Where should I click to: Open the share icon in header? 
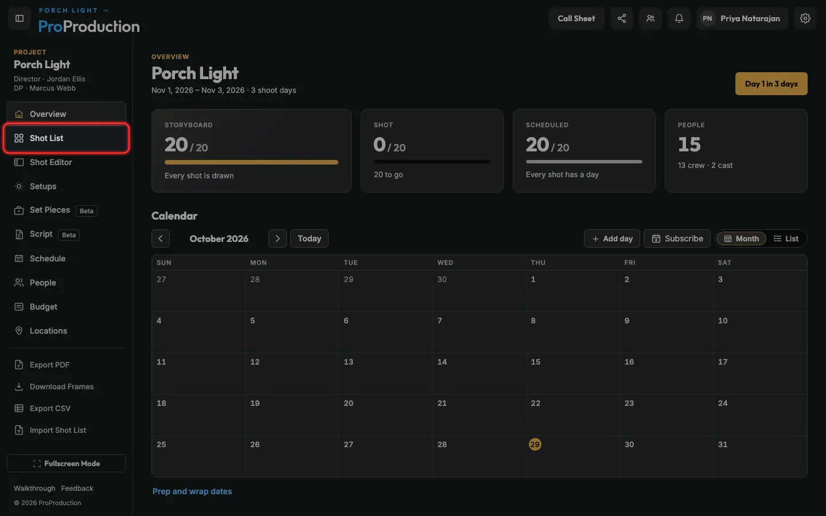coord(622,18)
